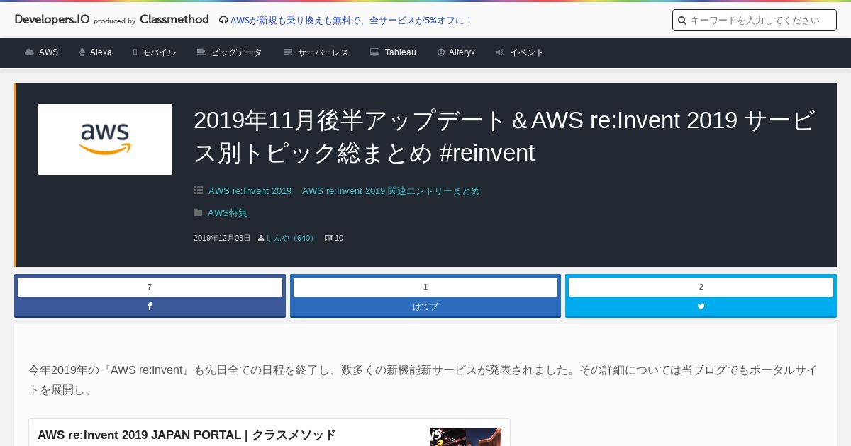Open the サーバーレス navigation menu item

pos(323,52)
